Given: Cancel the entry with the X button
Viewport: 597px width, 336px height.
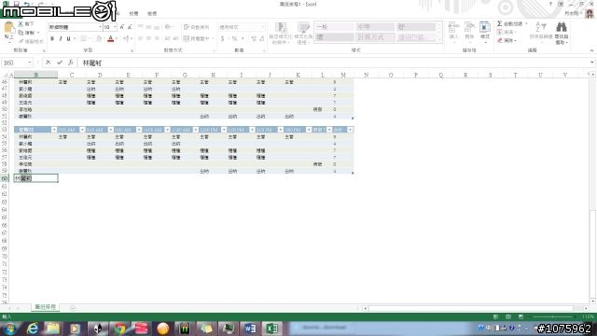Looking at the screenshot, I should click(48, 63).
